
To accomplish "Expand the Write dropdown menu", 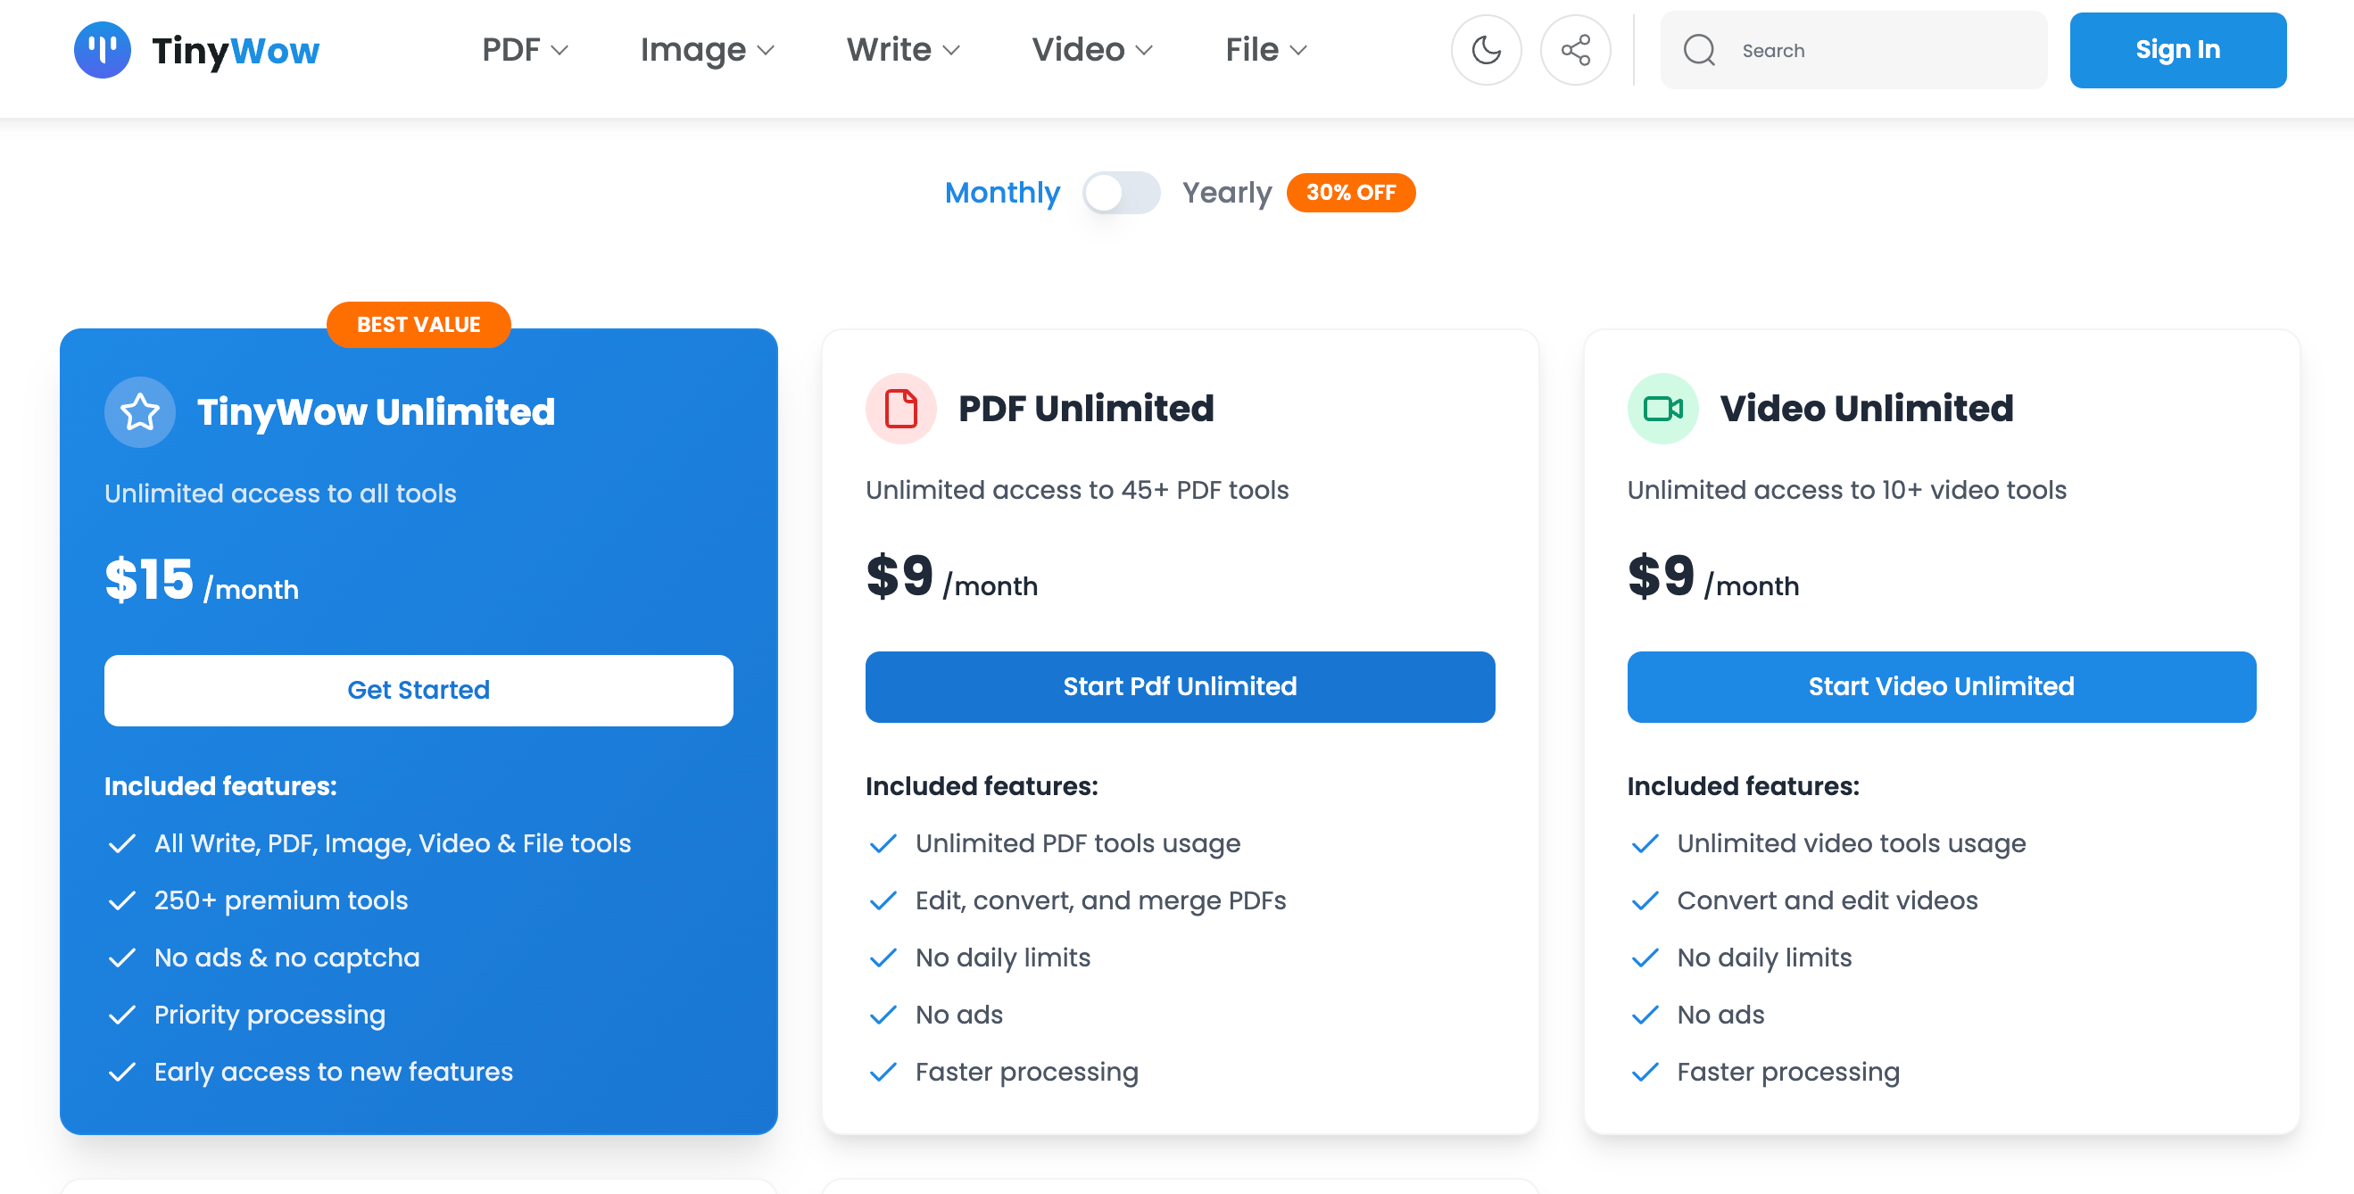I will tap(902, 50).
